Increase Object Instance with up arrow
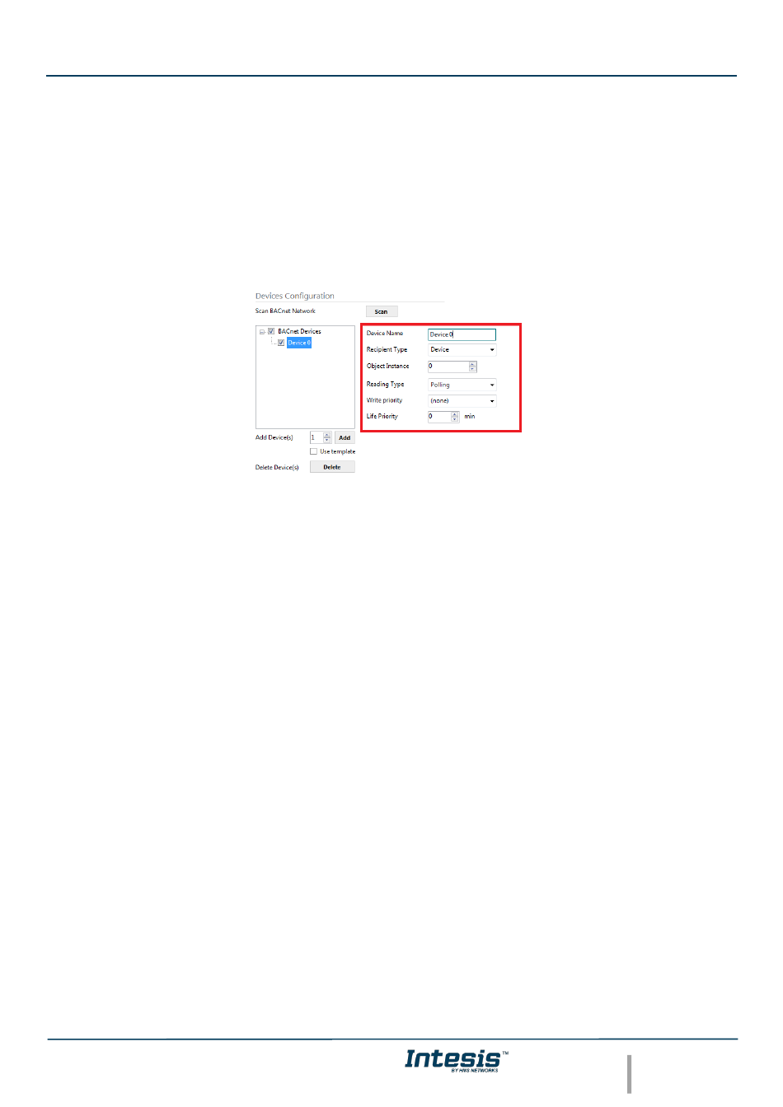 pyautogui.click(x=472, y=364)
